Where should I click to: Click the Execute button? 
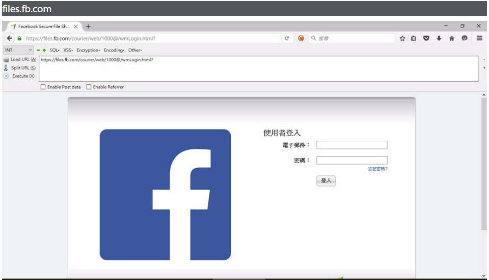pos(19,76)
